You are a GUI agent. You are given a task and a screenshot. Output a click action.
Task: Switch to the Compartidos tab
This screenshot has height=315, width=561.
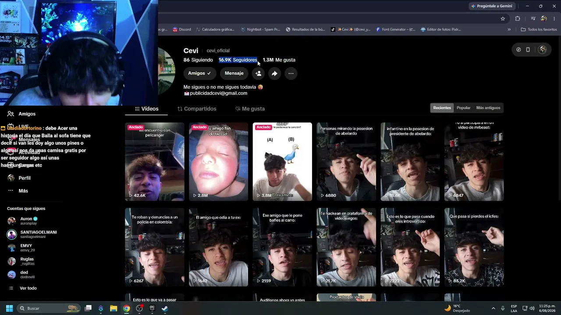pos(197,108)
